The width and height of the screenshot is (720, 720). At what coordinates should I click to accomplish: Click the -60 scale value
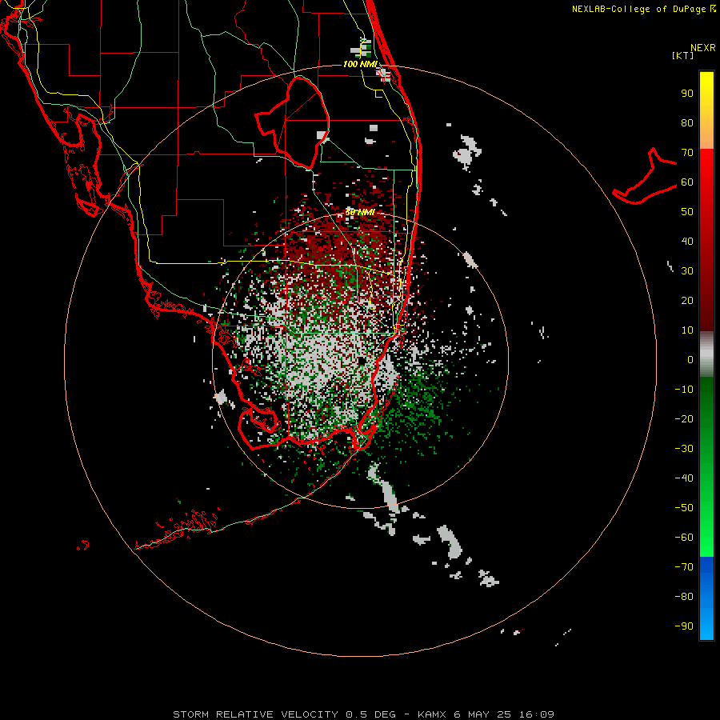pos(684,538)
